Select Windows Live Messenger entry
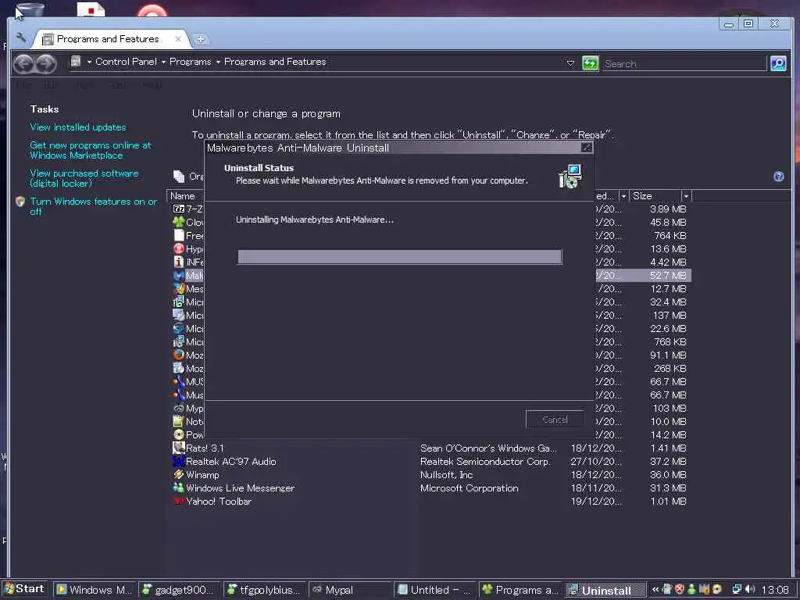The image size is (800, 600). [240, 487]
